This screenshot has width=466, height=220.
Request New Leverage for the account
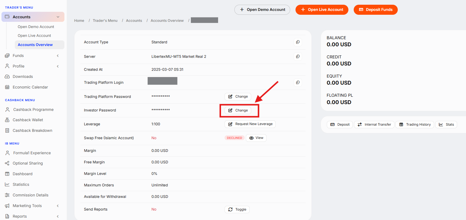coord(250,124)
